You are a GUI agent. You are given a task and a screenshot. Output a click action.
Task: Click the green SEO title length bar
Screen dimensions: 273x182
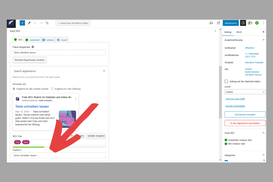click(29, 147)
